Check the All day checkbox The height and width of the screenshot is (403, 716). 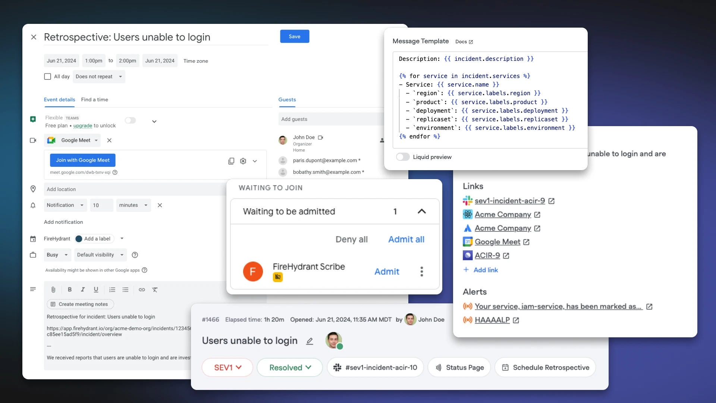click(47, 76)
